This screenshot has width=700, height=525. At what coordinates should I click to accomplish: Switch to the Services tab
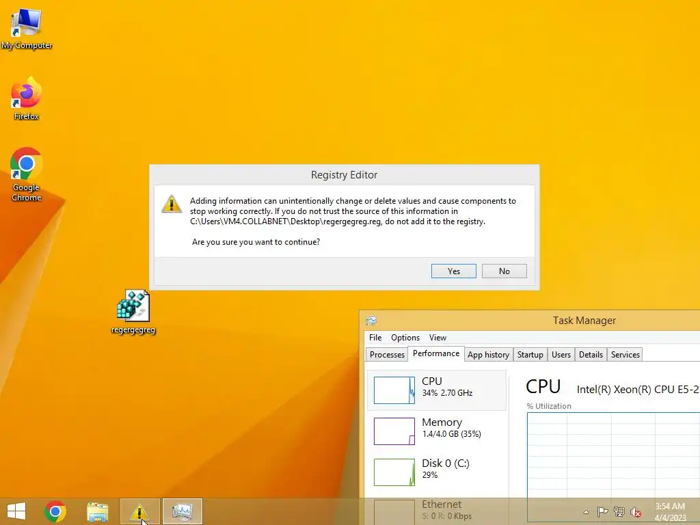(625, 355)
